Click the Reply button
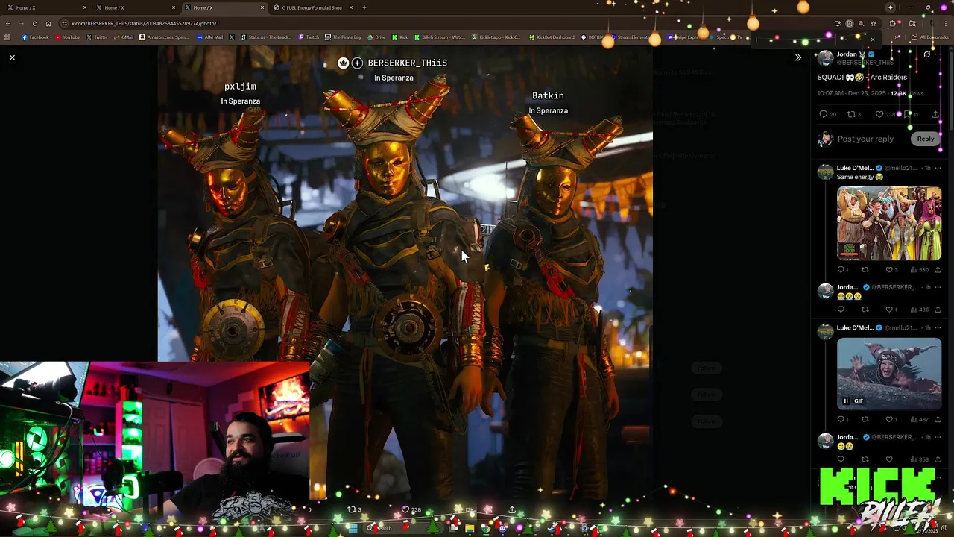The height and width of the screenshot is (537, 954). click(x=925, y=139)
